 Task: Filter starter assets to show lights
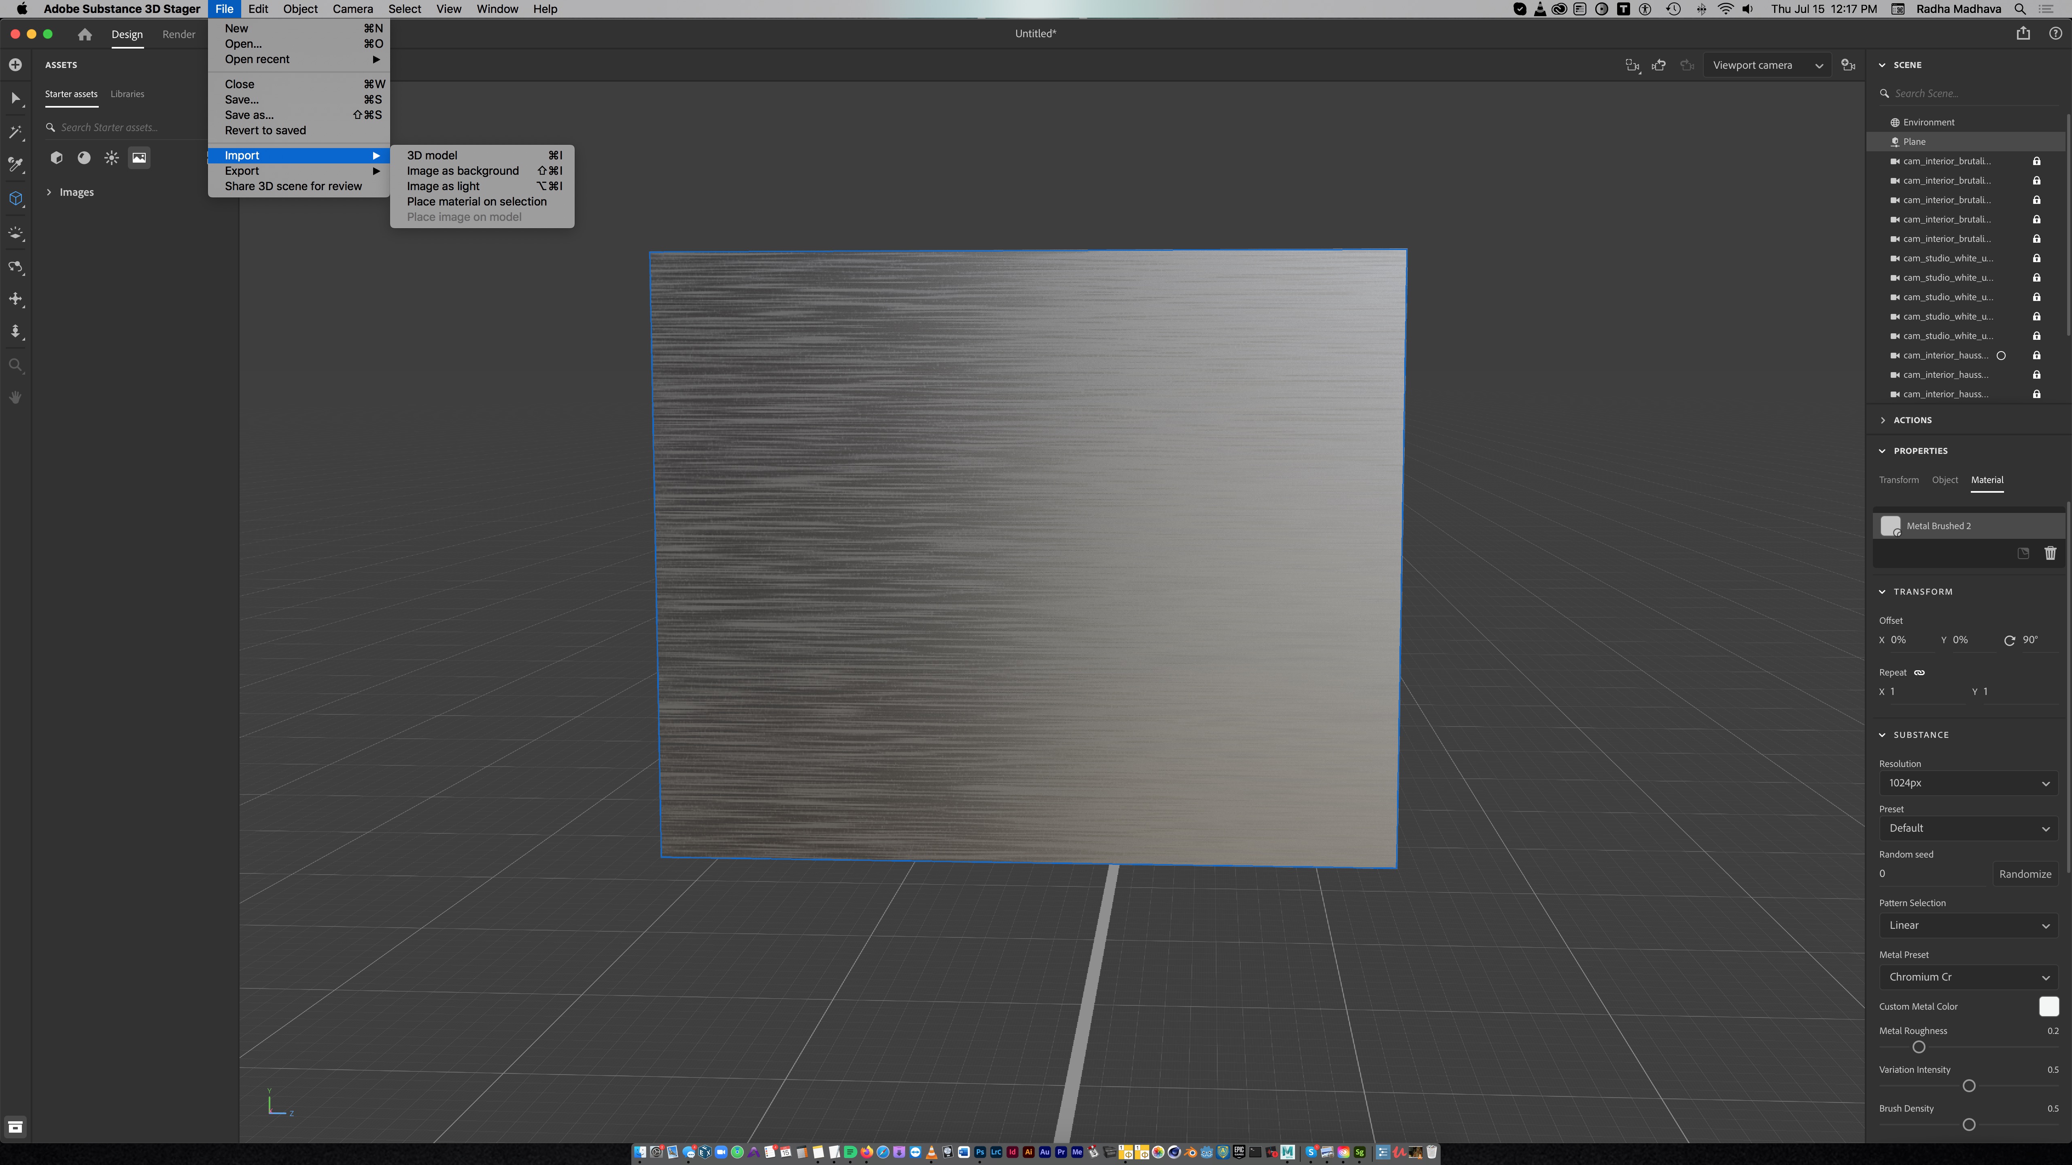point(111,158)
